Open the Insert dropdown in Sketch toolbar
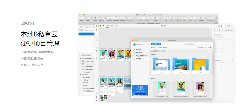The width and height of the screenshot is (243, 109). pos(82,18)
